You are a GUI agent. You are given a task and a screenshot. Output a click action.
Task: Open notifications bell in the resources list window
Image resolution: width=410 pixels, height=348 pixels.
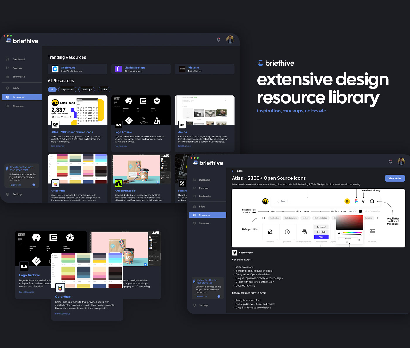218,40
